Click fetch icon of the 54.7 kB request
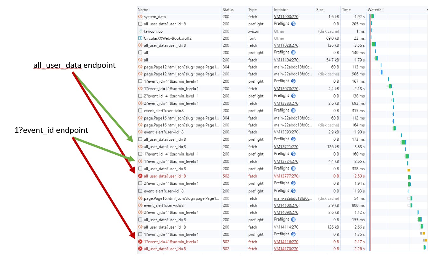Viewport: 428px width, 258px height. point(140,60)
